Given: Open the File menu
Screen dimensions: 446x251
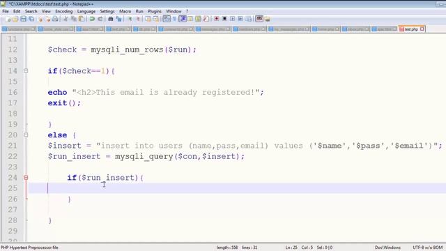Looking at the screenshot, I should [x=6, y=11].
